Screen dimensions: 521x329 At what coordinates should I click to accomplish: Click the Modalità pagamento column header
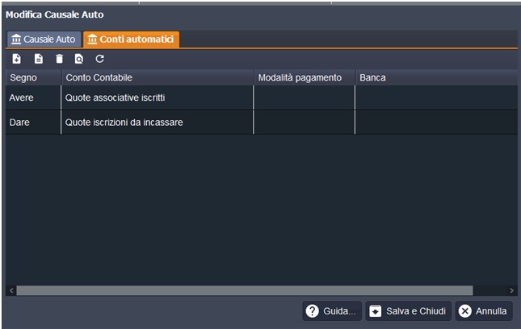click(304, 77)
